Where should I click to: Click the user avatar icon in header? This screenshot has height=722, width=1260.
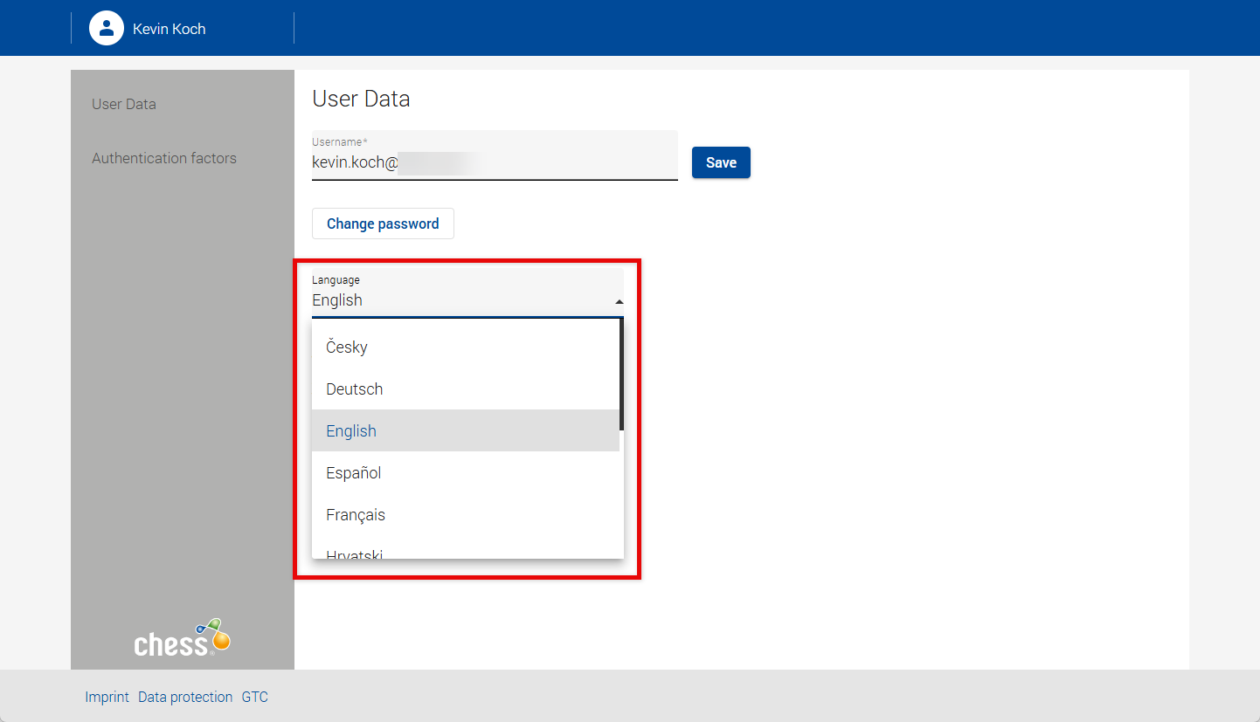click(x=107, y=28)
